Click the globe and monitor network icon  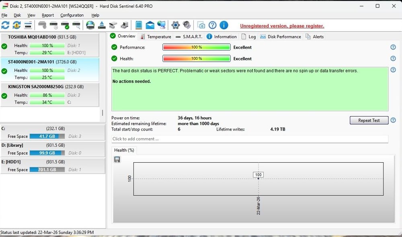pyautogui.click(x=161, y=25)
